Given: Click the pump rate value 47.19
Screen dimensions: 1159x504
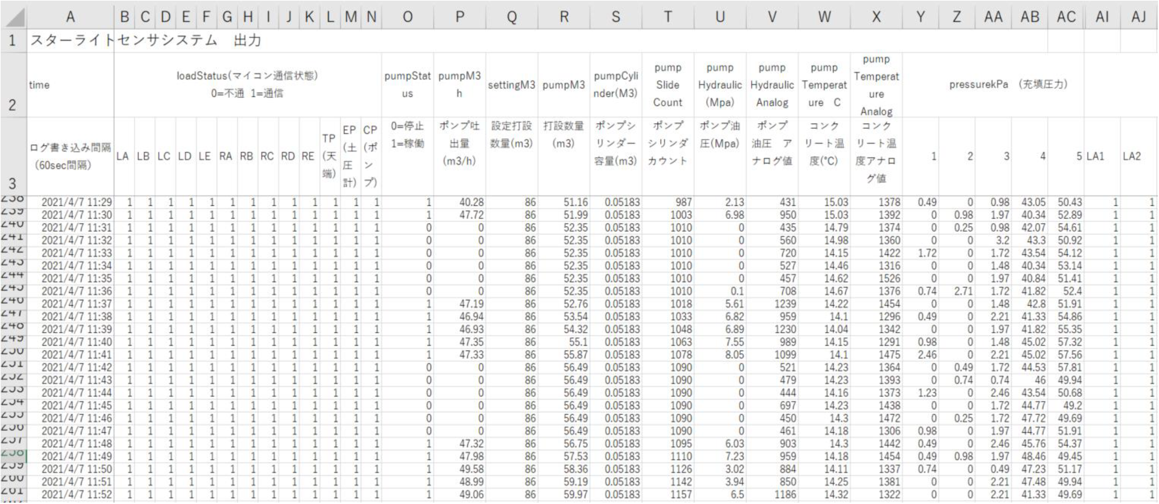Looking at the screenshot, I should (x=460, y=304).
